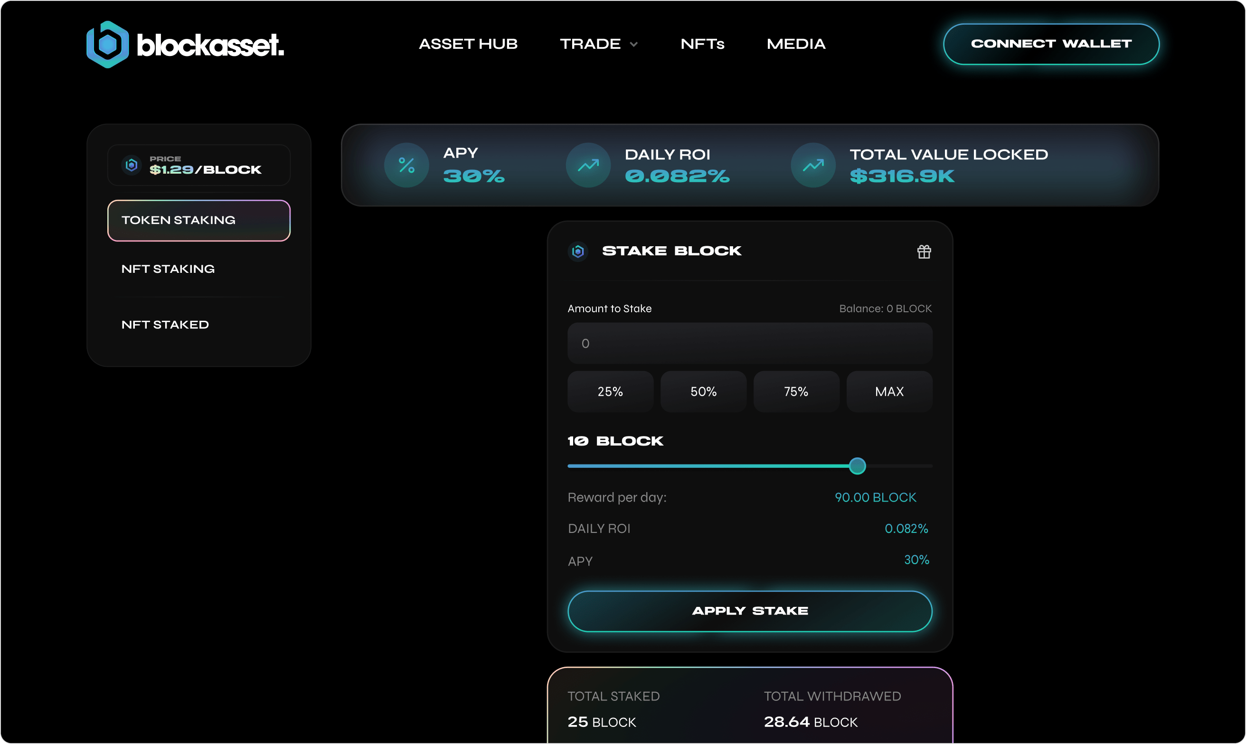
Task: Click the 25 BLOCK total staked value
Action: tap(602, 722)
